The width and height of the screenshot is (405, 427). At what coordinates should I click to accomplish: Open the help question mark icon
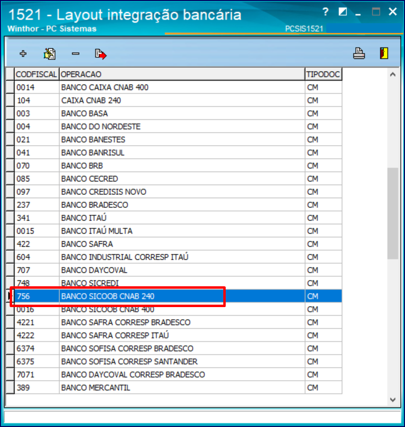coord(325,12)
